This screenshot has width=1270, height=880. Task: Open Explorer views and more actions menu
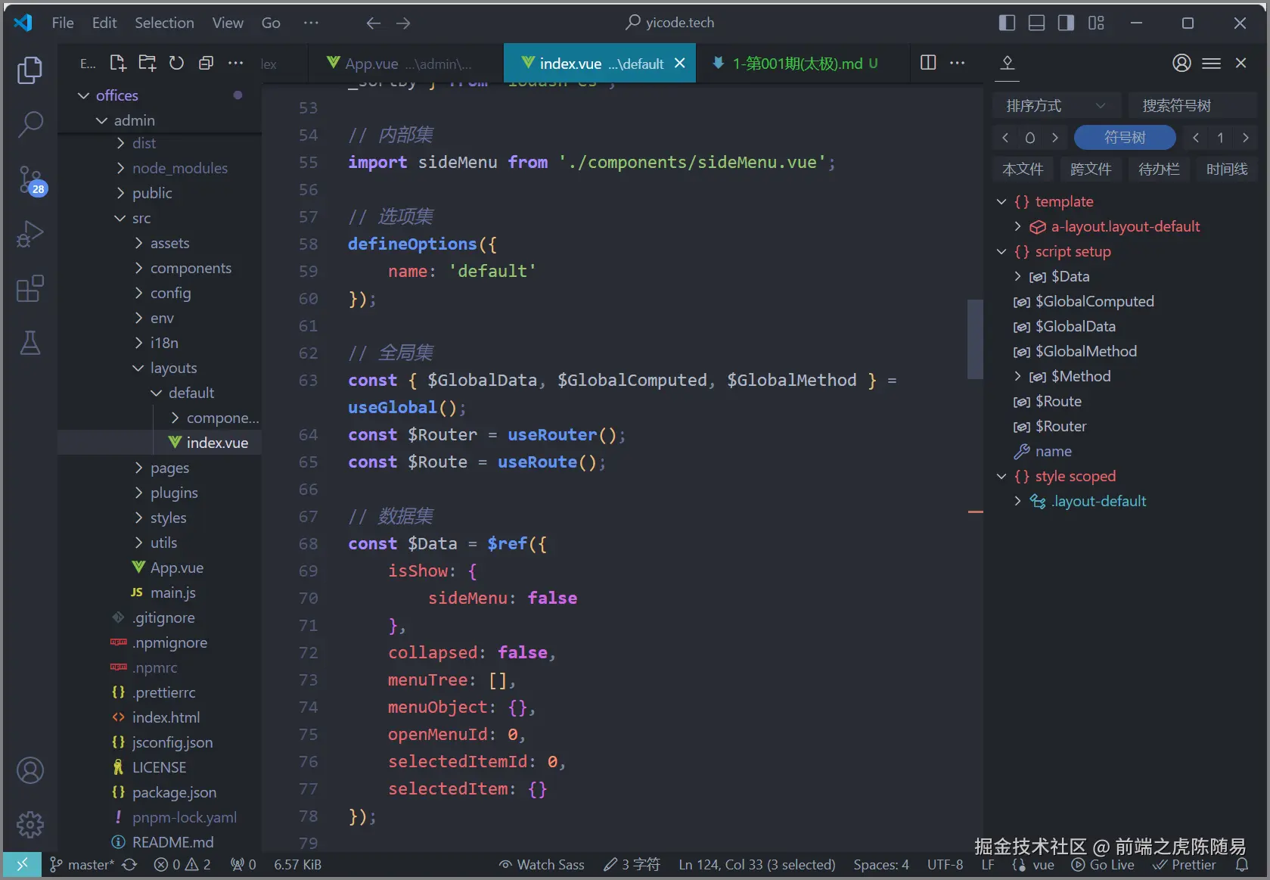(235, 64)
